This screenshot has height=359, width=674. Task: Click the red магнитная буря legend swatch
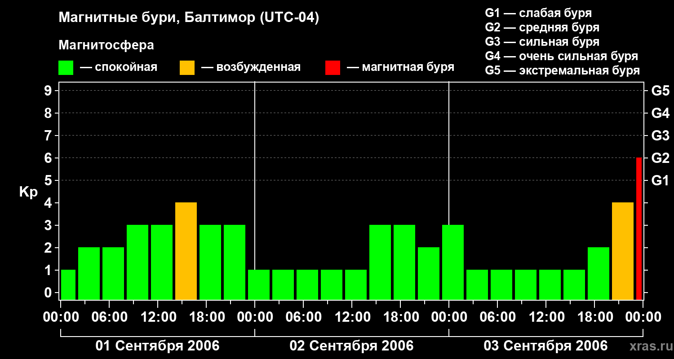[x=333, y=68]
